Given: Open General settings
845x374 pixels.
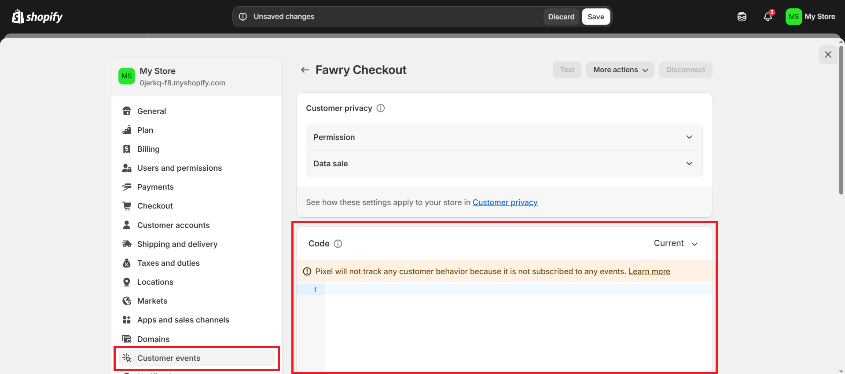Looking at the screenshot, I should (x=197, y=111).
